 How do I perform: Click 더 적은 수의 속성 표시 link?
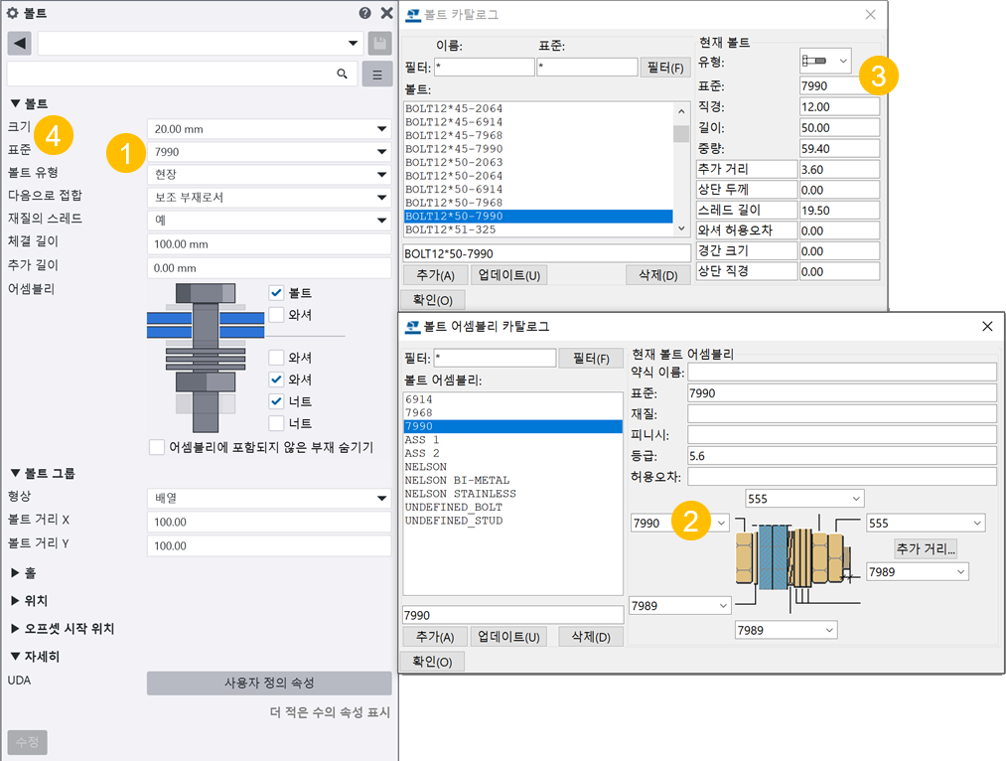click(x=330, y=712)
